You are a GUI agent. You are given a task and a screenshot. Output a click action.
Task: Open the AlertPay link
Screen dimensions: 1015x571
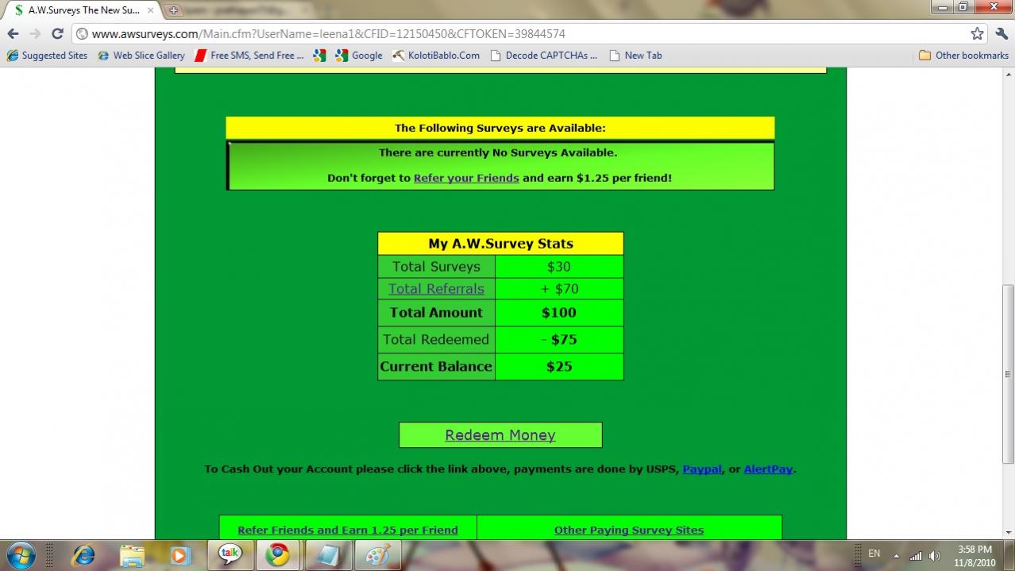pyautogui.click(x=768, y=469)
